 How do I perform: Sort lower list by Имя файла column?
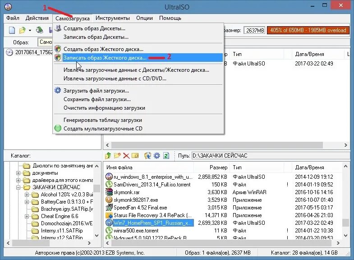149,167
